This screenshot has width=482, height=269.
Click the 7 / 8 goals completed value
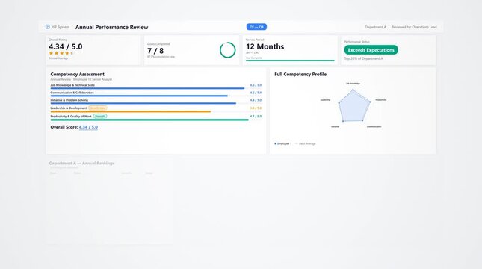coord(155,50)
